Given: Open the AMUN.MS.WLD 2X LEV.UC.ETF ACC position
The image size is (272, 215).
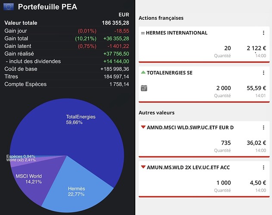Looking at the screenshot, I should (189, 168).
